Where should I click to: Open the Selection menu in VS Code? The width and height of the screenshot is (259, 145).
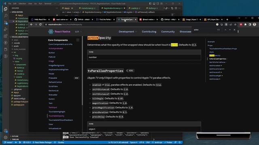(x=22, y=4)
